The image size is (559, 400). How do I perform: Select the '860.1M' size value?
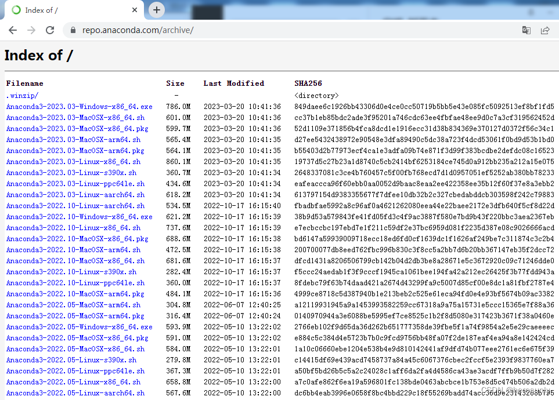[178, 162]
